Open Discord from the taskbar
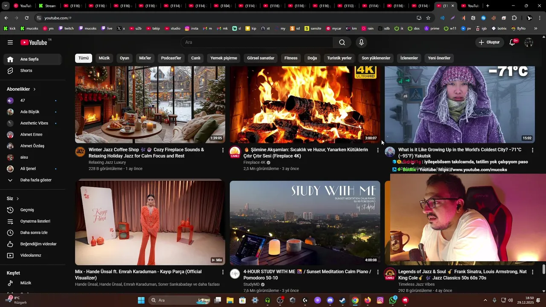This screenshot has width=546, height=307. (330, 300)
